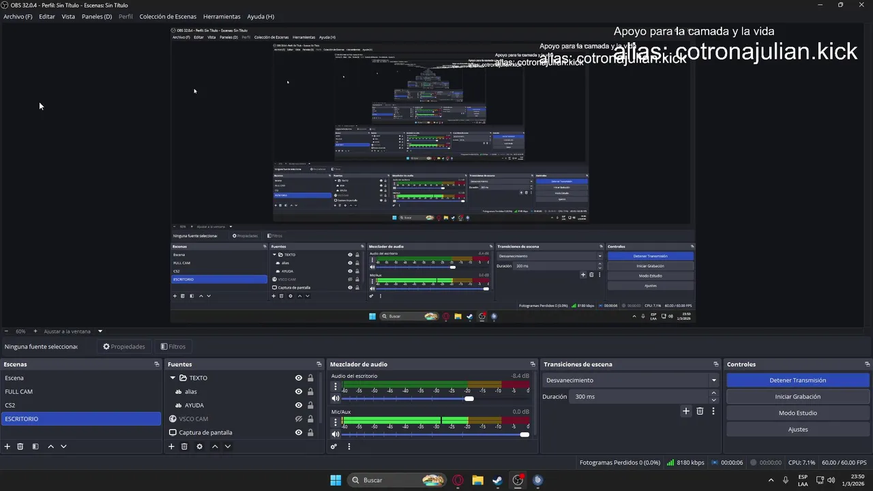Add a new scene with plus icon
The image size is (873, 491).
[x=8, y=447]
